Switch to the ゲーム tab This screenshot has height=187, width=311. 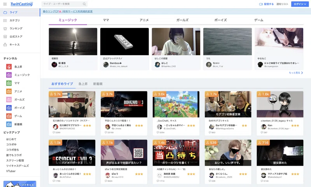pyautogui.click(x=259, y=20)
